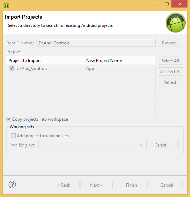Click the Browse... button
The image size is (190, 197).
170,43
